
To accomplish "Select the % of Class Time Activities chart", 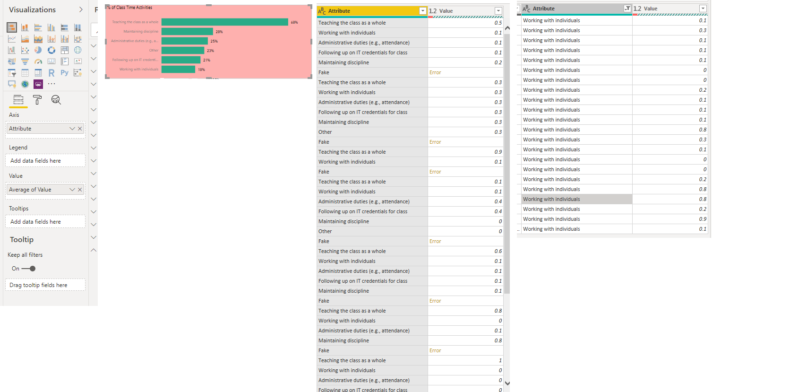I will (208, 42).
